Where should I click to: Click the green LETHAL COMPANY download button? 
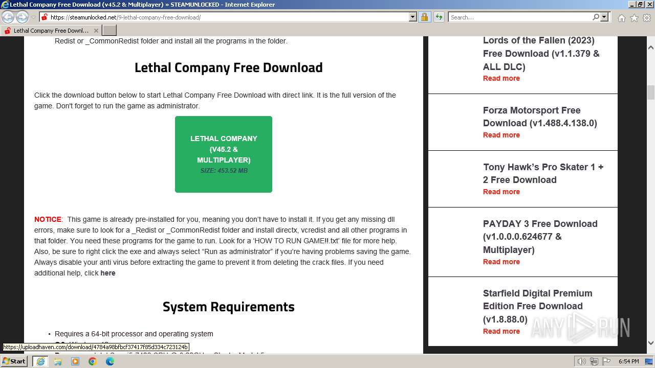coord(224,154)
